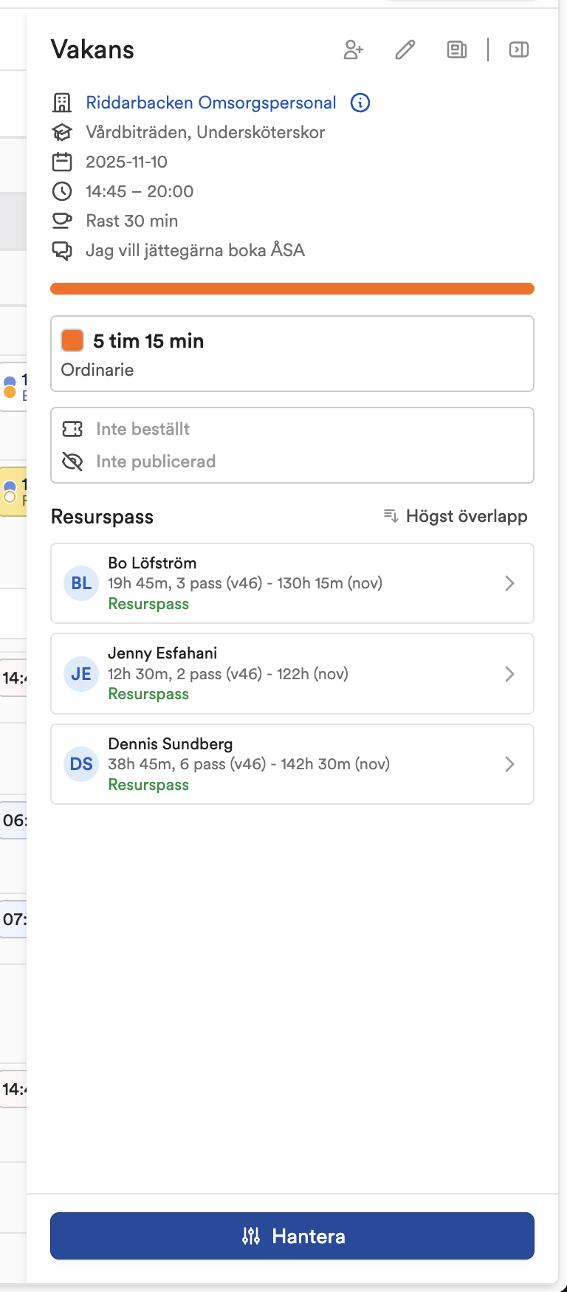Click the Inte beställt ticket icon
Viewport: 567px width, 1292px height.
(x=72, y=429)
